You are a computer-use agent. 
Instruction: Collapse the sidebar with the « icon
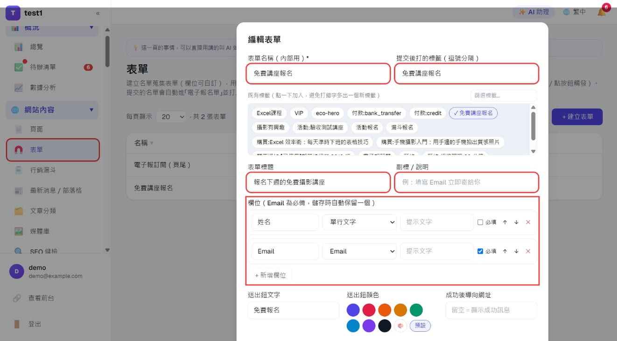click(98, 14)
